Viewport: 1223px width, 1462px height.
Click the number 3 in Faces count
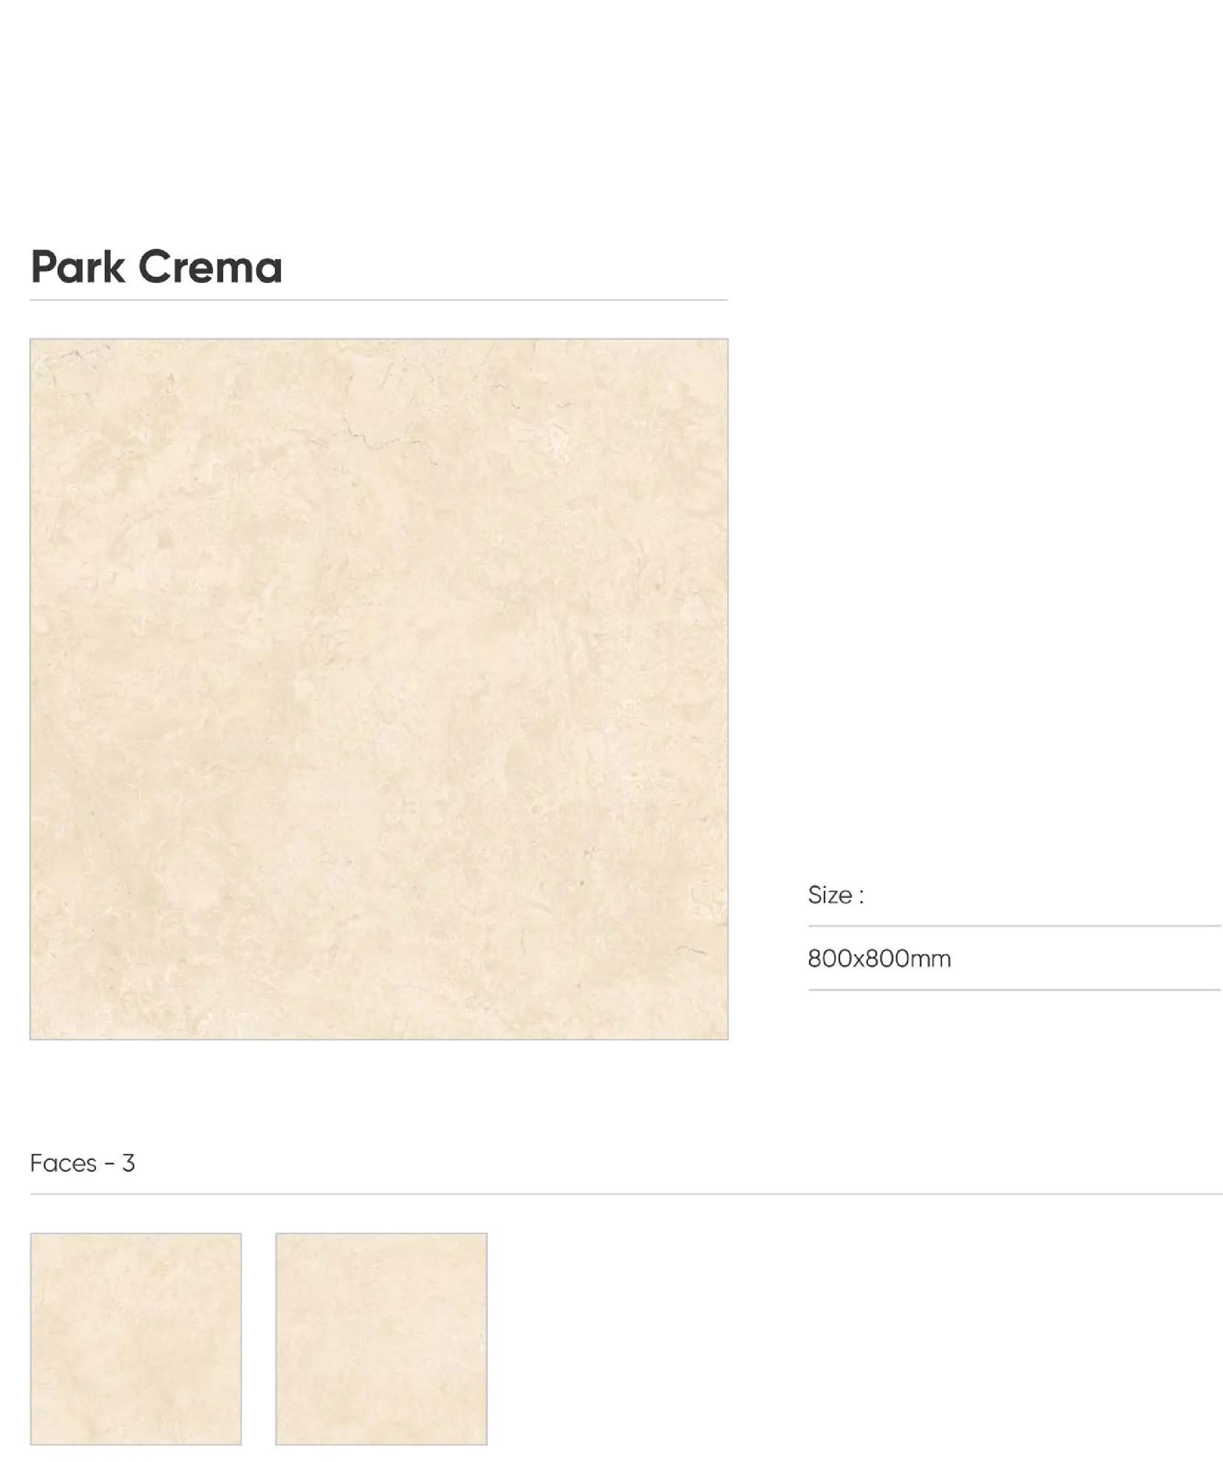pos(128,1163)
